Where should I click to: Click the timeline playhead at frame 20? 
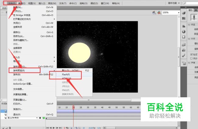coord(73,107)
